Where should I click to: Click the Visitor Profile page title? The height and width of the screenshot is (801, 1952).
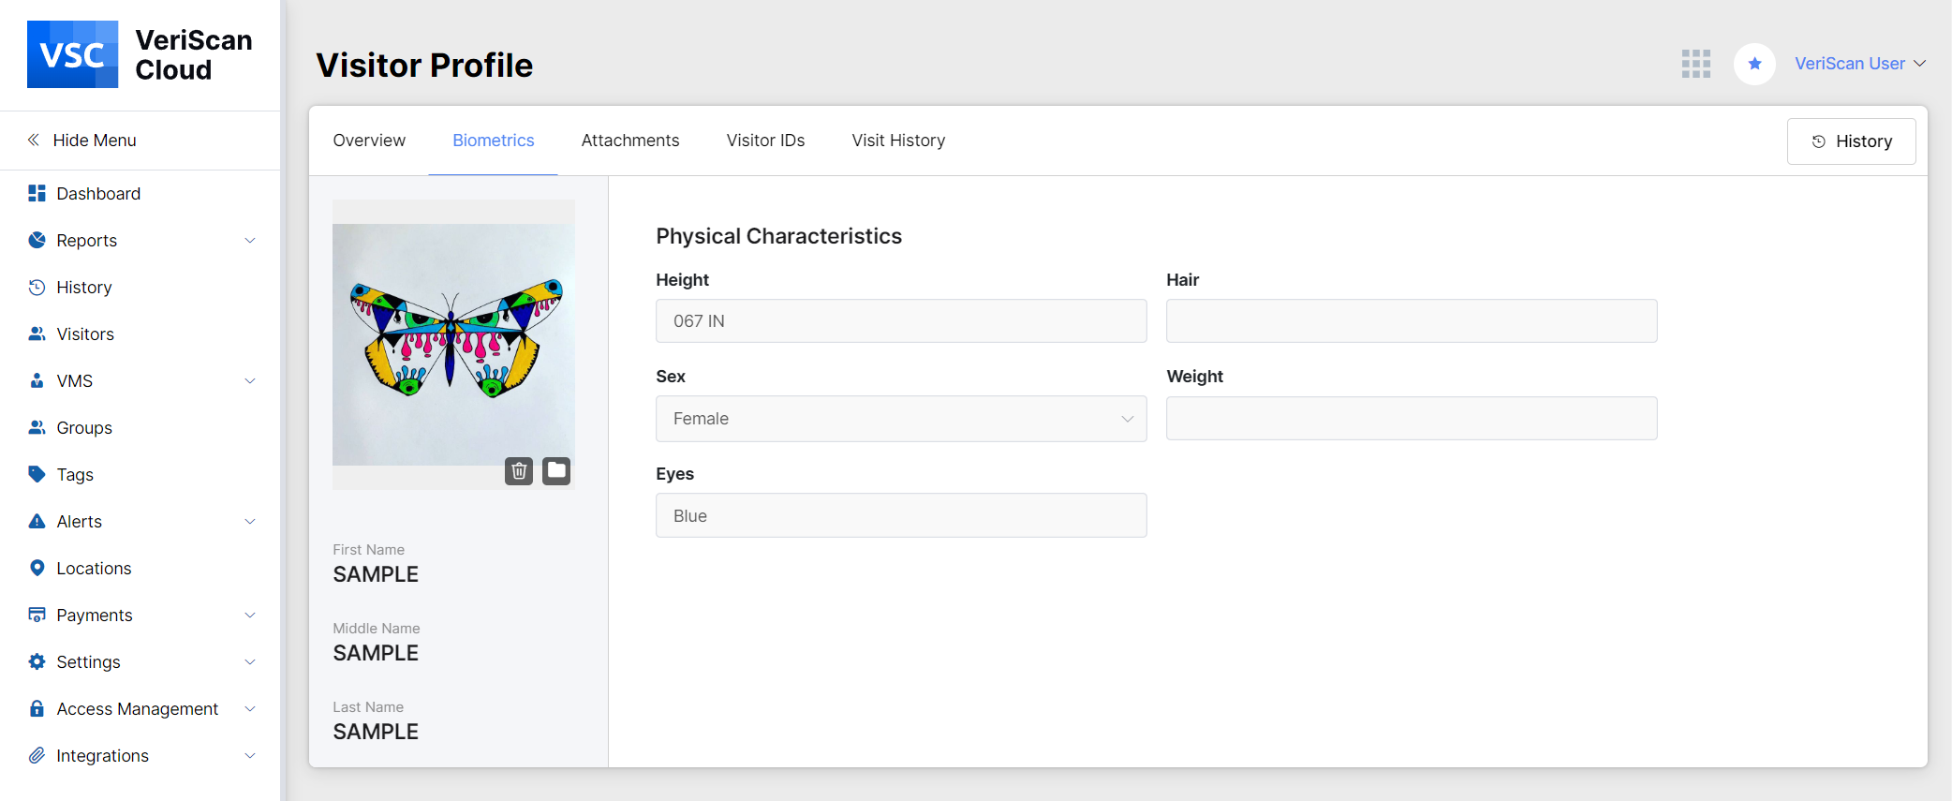click(x=424, y=66)
